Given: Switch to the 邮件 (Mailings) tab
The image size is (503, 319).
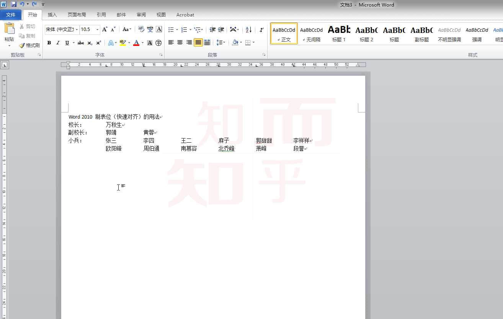Looking at the screenshot, I should click(121, 15).
